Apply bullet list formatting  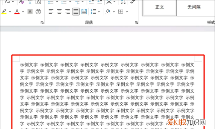pos(51,2)
